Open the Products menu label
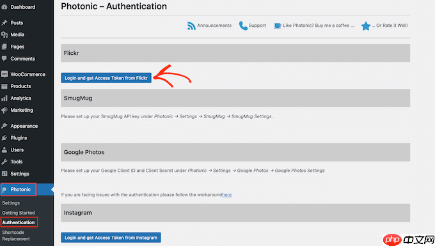This screenshot has height=246, width=435. pyautogui.click(x=20, y=86)
